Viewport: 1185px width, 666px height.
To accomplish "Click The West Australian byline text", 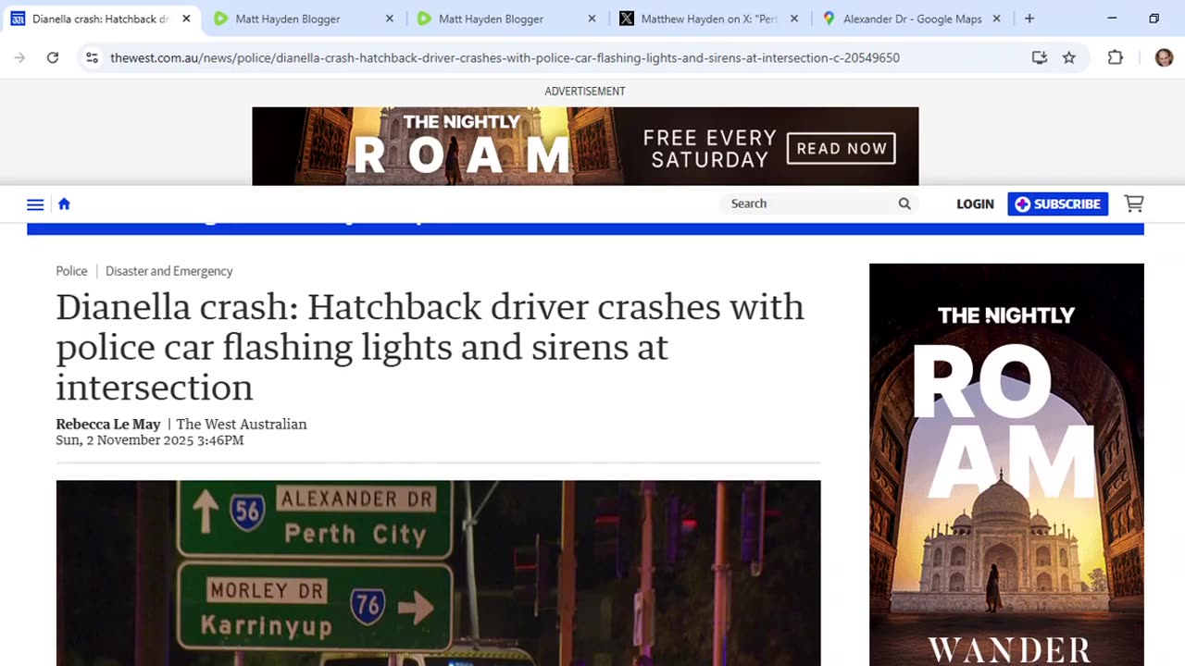I will (x=242, y=425).
